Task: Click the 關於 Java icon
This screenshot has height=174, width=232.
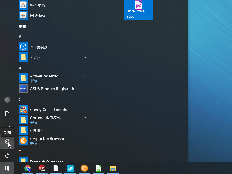Action: 23,15
